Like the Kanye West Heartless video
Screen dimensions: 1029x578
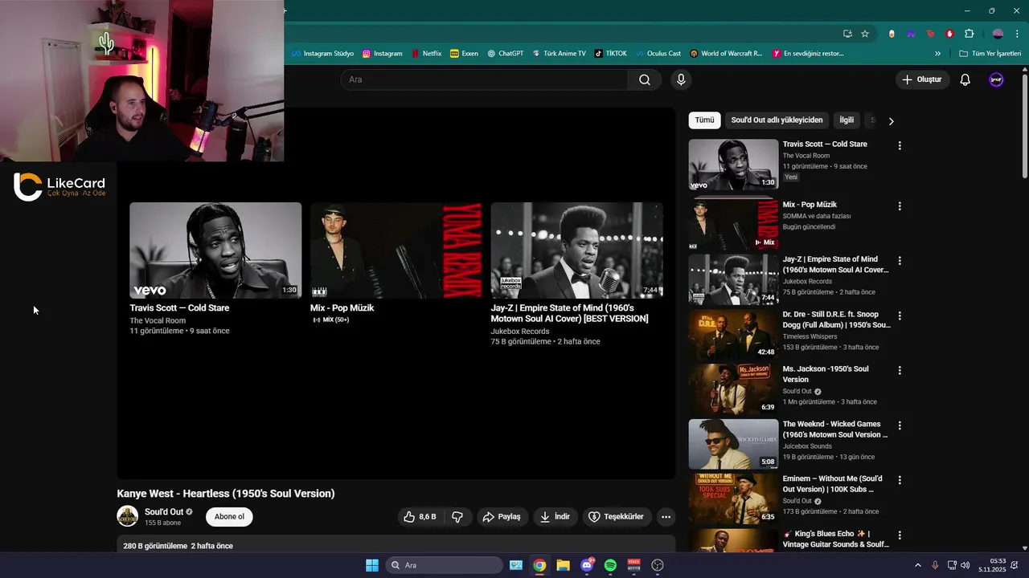pos(420,517)
